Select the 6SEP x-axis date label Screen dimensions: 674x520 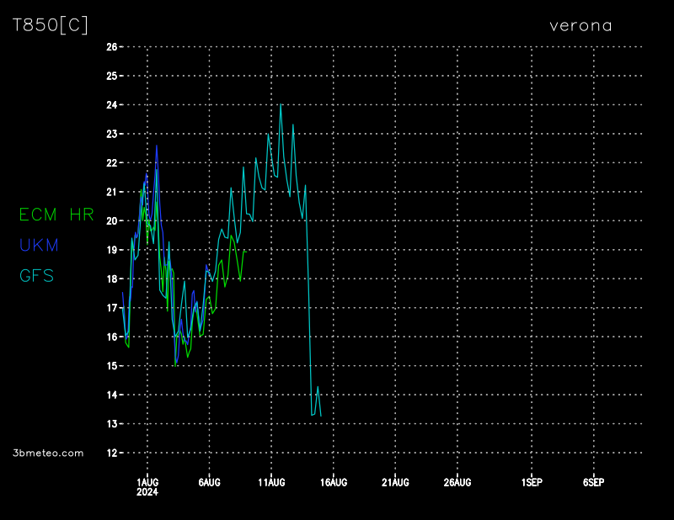(x=593, y=482)
